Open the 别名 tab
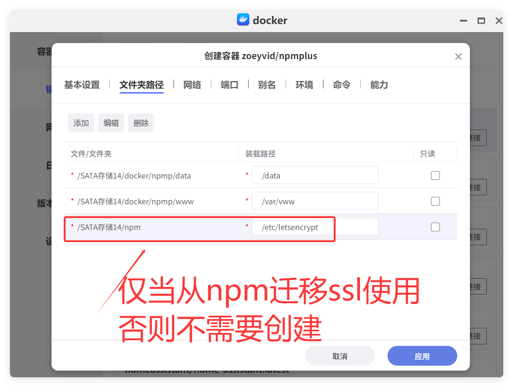 (x=267, y=85)
